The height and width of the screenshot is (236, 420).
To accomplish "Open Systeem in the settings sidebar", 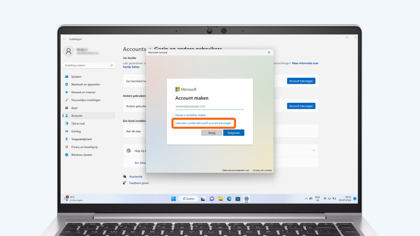I will pos(76,77).
